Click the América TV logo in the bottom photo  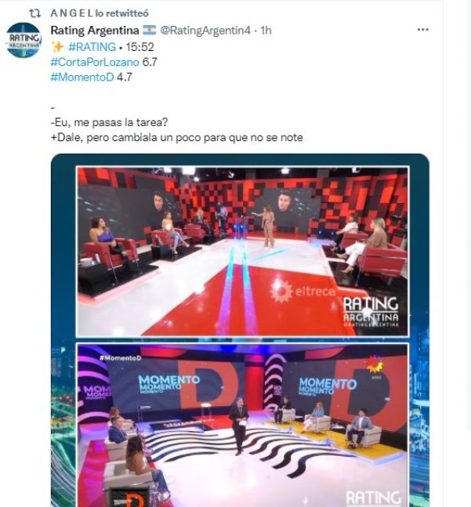coord(375,366)
